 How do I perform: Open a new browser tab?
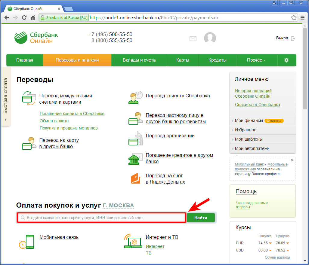(x=69, y=9)
